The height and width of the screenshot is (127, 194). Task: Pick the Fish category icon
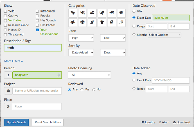pyautogui.click(x=112, y=13)
